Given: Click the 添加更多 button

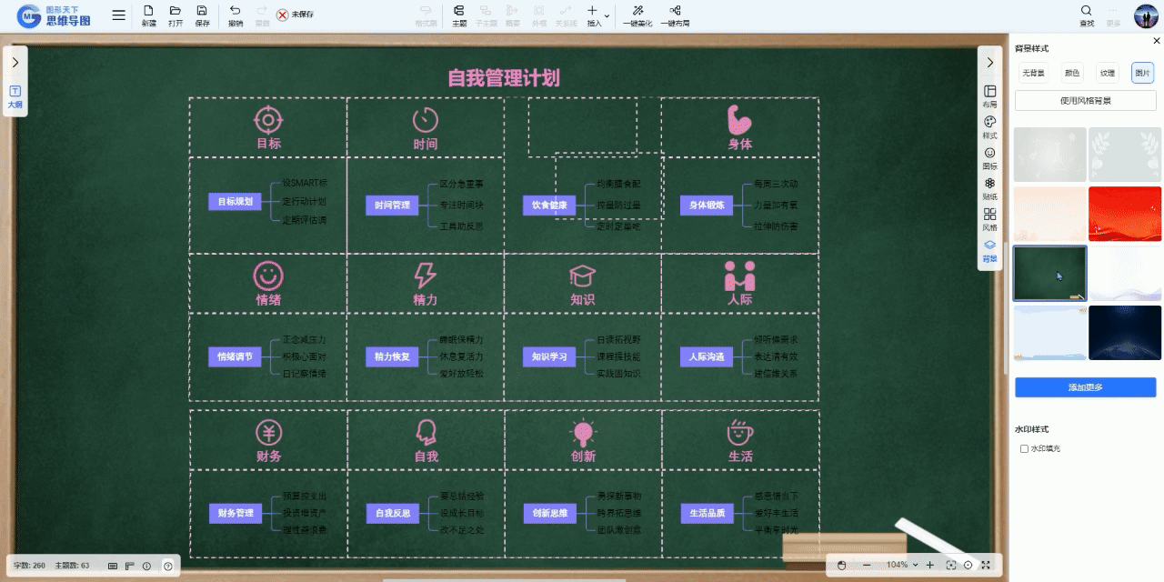Looking at the screenshot, I should tap(1085, 387).
